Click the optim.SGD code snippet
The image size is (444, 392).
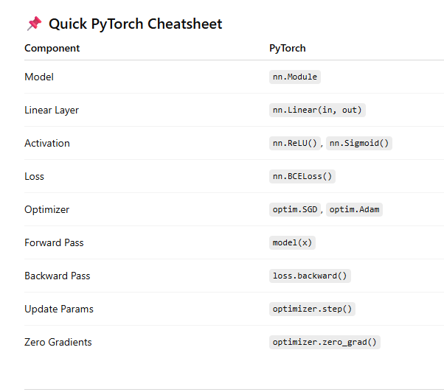pyautogui.click(x=295, y=209)
